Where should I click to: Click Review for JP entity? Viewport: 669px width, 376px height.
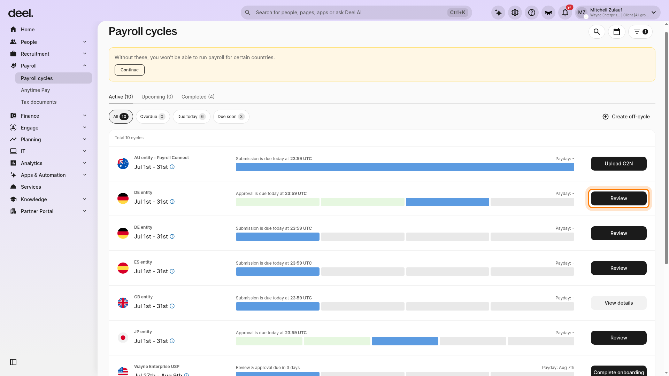click(x=619, y=338)
